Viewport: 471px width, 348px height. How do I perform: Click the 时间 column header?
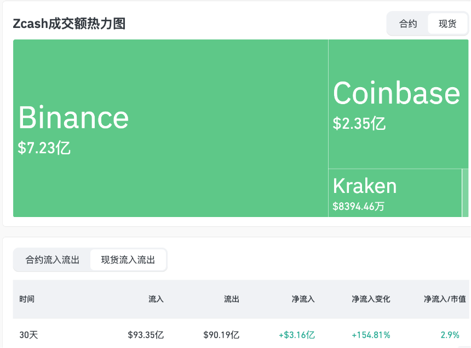[x=27, y=299]
